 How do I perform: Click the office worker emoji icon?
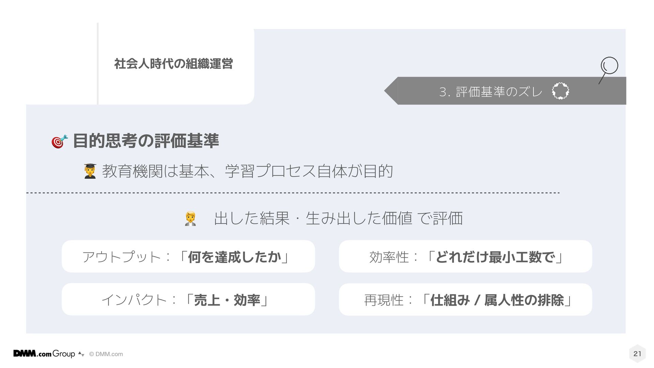click(190, 218)
